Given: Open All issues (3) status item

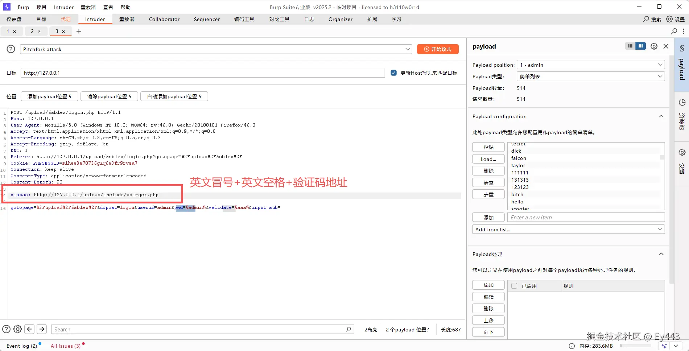Looking at the screenshot, I should [66, 346].
